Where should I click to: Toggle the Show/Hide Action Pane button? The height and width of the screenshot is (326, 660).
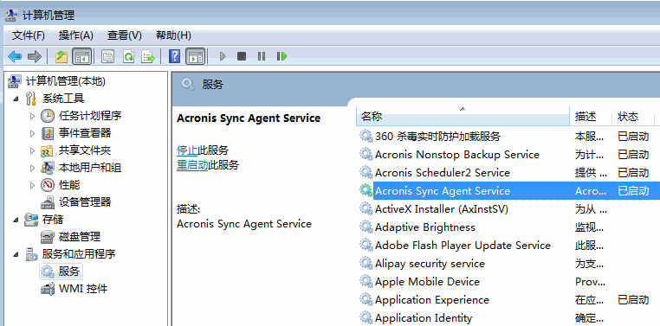click(196, 56)
